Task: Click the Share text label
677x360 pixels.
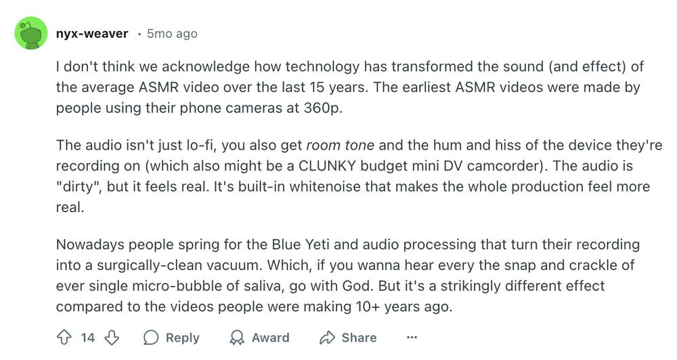Action: click(x=359, y=338)
